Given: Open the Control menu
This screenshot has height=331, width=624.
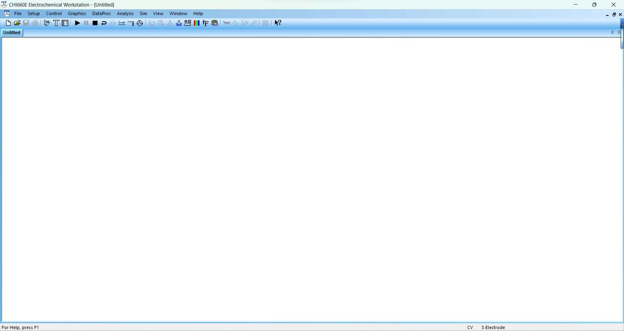Looking at the screenshot, I should coord(54,14).
